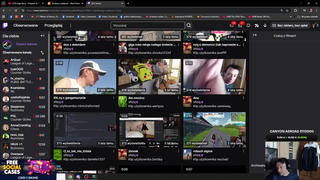The image size is (320, 180).
Task: Switch to Dostawa i płatność Rock Point tab
Action: click(66, 3)
